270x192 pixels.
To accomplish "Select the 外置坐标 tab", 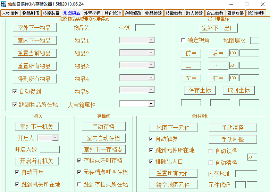I will click(x=92, y=13).
